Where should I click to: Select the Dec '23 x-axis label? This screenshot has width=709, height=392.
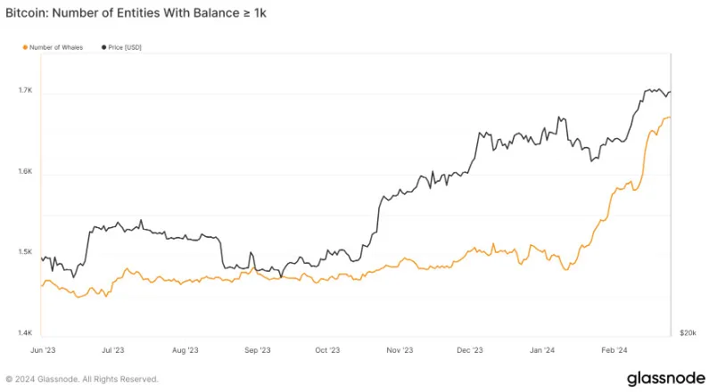click(x=471, y=350)
